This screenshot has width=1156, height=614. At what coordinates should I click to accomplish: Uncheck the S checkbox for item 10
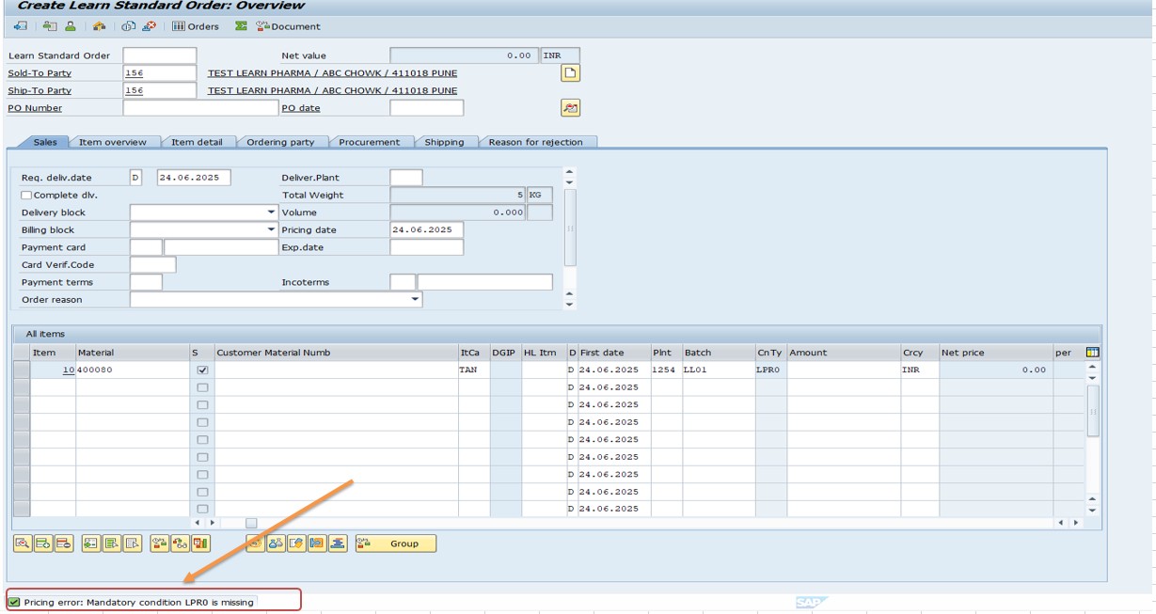(202, 370)
